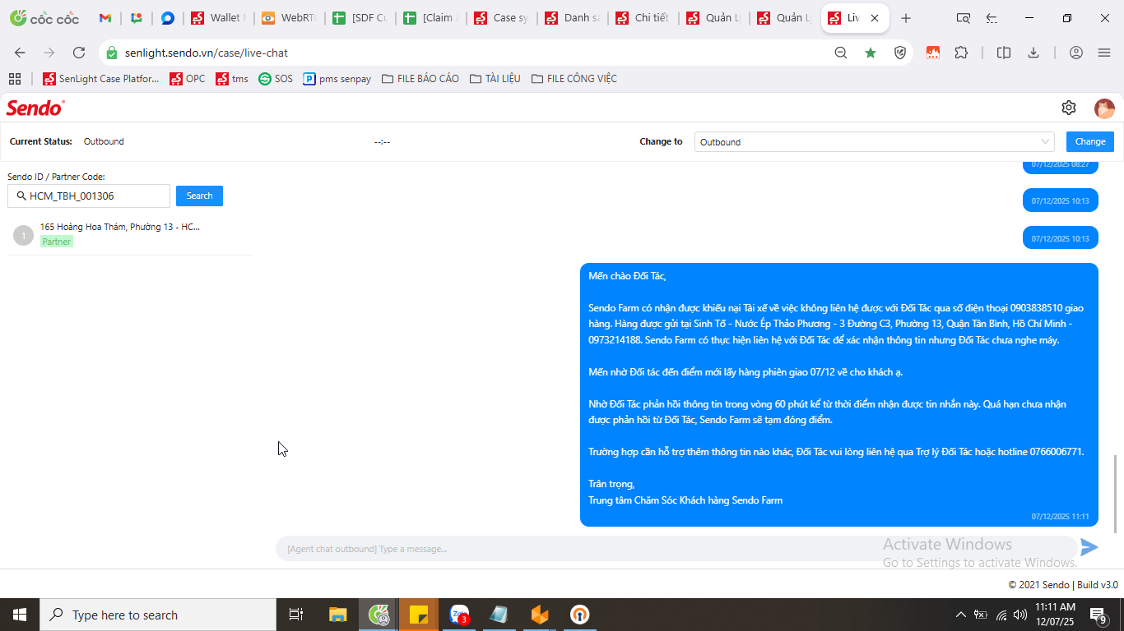Open the SenLight Case Platform bookmark
This screenshot has width=1124, height=631.
(101, 79)
